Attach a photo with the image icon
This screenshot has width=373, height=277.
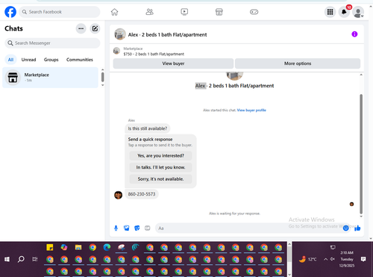pos(127,228)
